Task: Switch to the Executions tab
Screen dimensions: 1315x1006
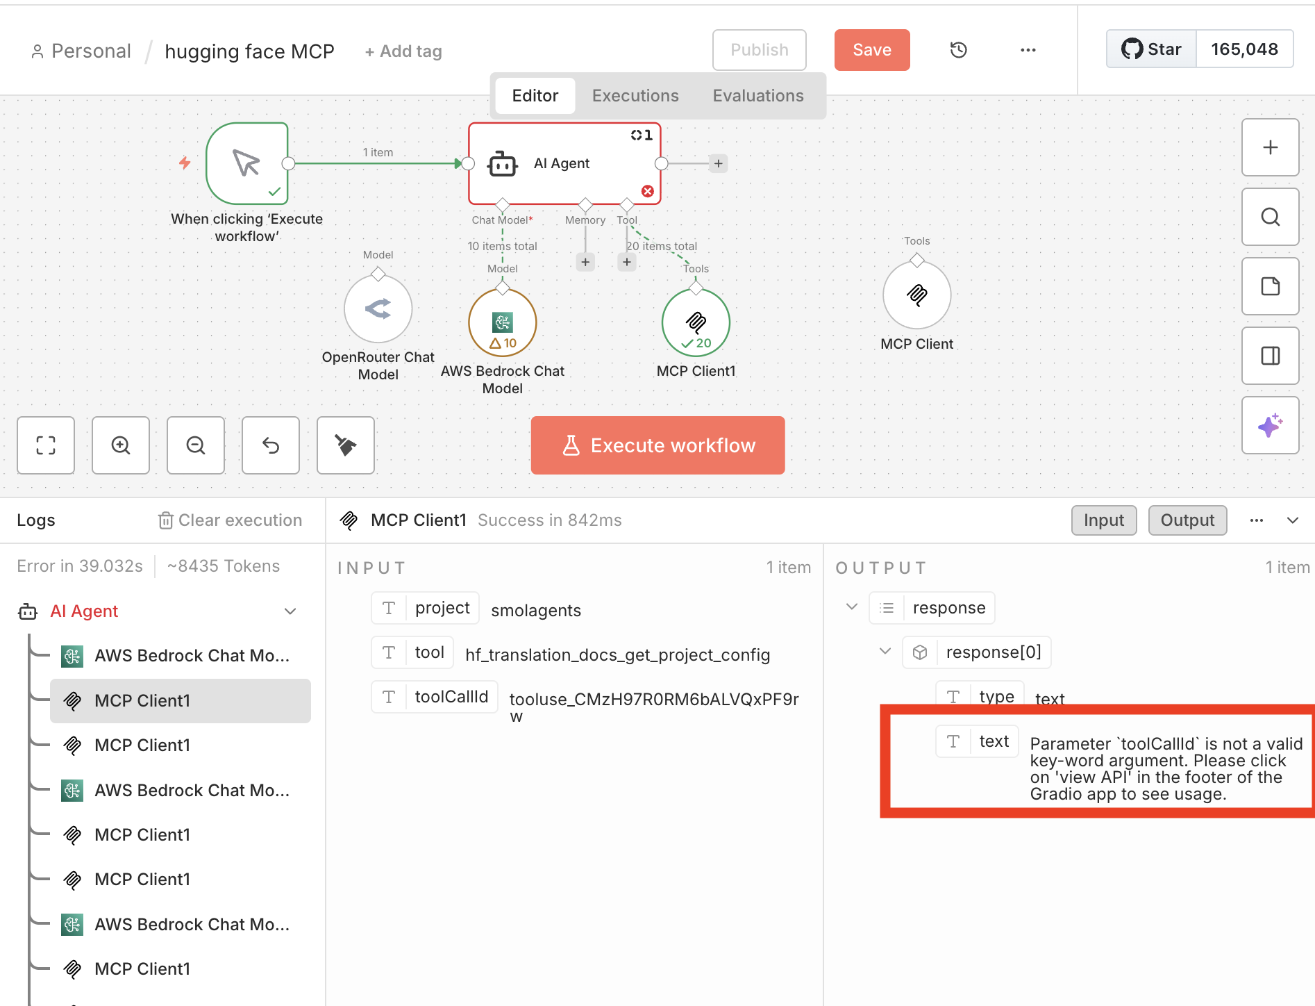Action: (x=635, y=96)
